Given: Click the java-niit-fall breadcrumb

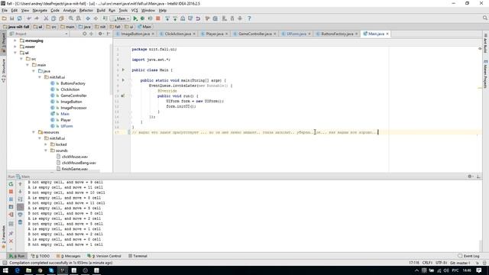Looking at the screenshot, I should click(16, 27).
